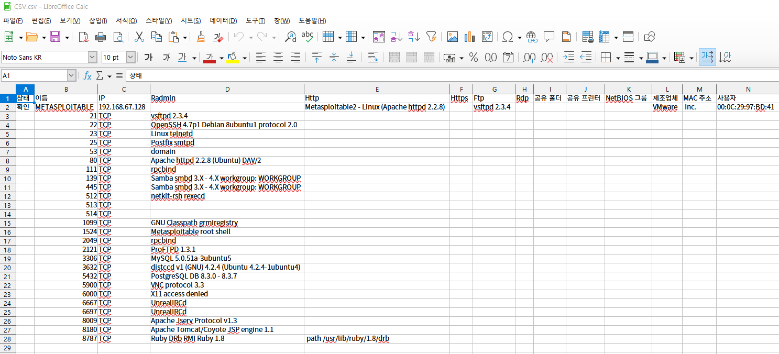779x354 pixels.
Task: Open the font size dropdown
Action: (x=131, y=57)
